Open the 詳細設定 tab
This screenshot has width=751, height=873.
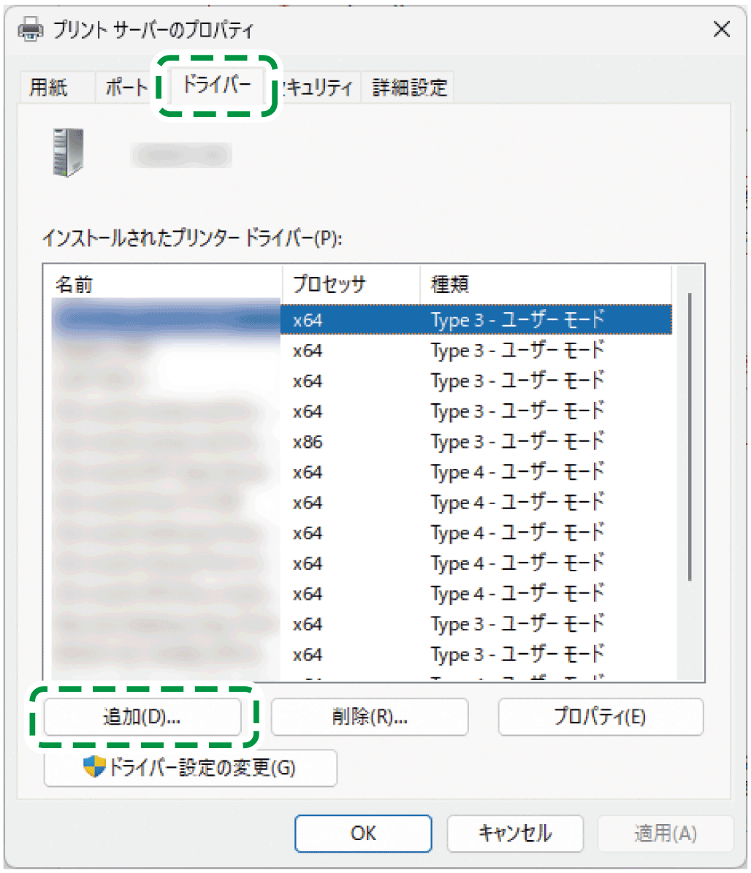click(x=408, y=86)
